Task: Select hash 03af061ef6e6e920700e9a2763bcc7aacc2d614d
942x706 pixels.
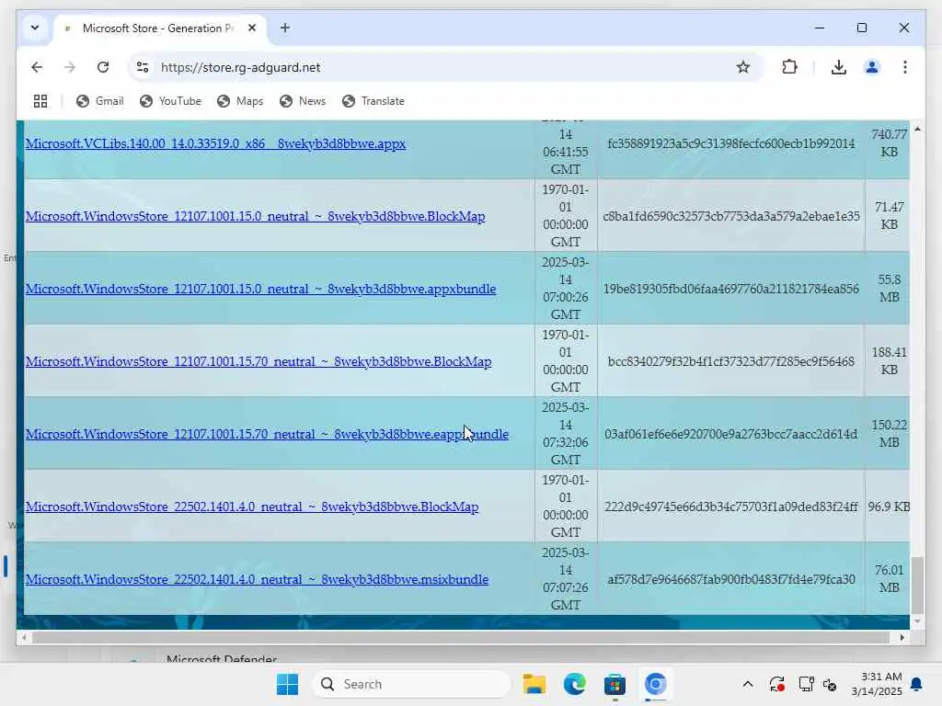Action: [731, 434]
